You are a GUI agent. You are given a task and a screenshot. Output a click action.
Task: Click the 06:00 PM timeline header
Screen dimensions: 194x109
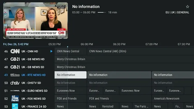87,44
